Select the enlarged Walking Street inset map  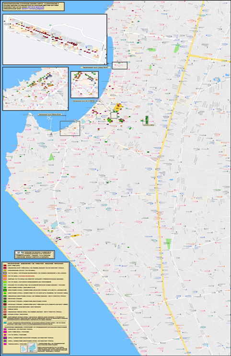coord(35,89)
